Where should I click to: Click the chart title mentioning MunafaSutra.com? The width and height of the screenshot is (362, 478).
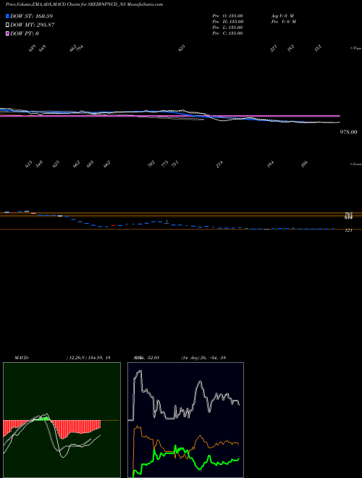[84, 4]
